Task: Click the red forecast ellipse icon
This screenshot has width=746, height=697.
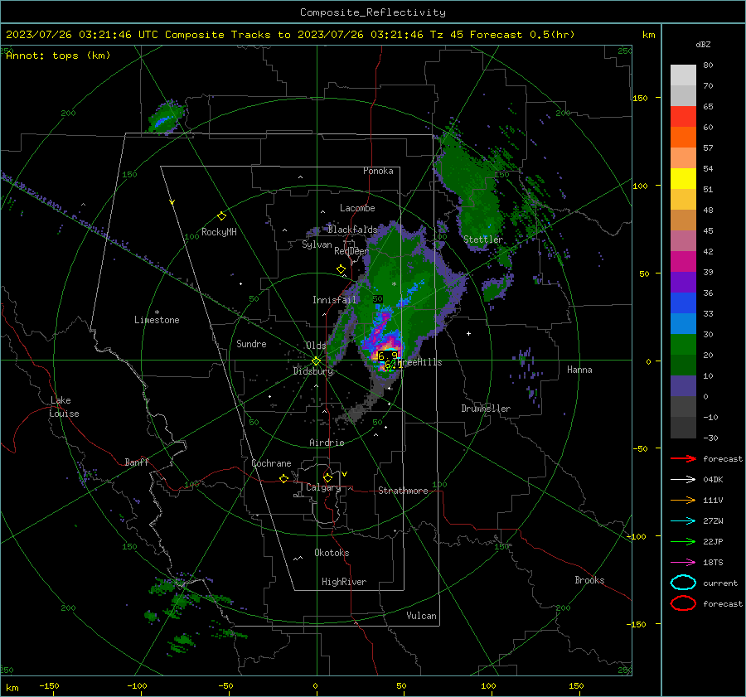Action: pyautogui.click(x=683, y=603)
